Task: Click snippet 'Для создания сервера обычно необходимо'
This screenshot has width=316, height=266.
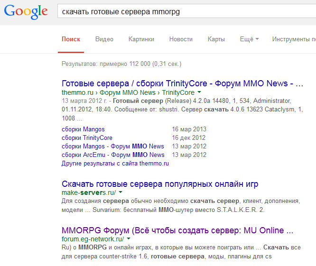Action: (x=125, y=201)
